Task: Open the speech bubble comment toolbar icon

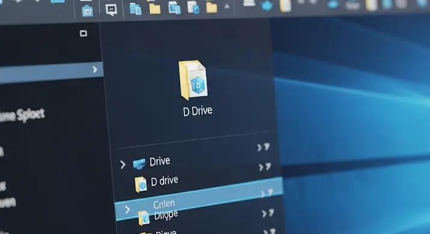Action: click(x=111, y=10)
